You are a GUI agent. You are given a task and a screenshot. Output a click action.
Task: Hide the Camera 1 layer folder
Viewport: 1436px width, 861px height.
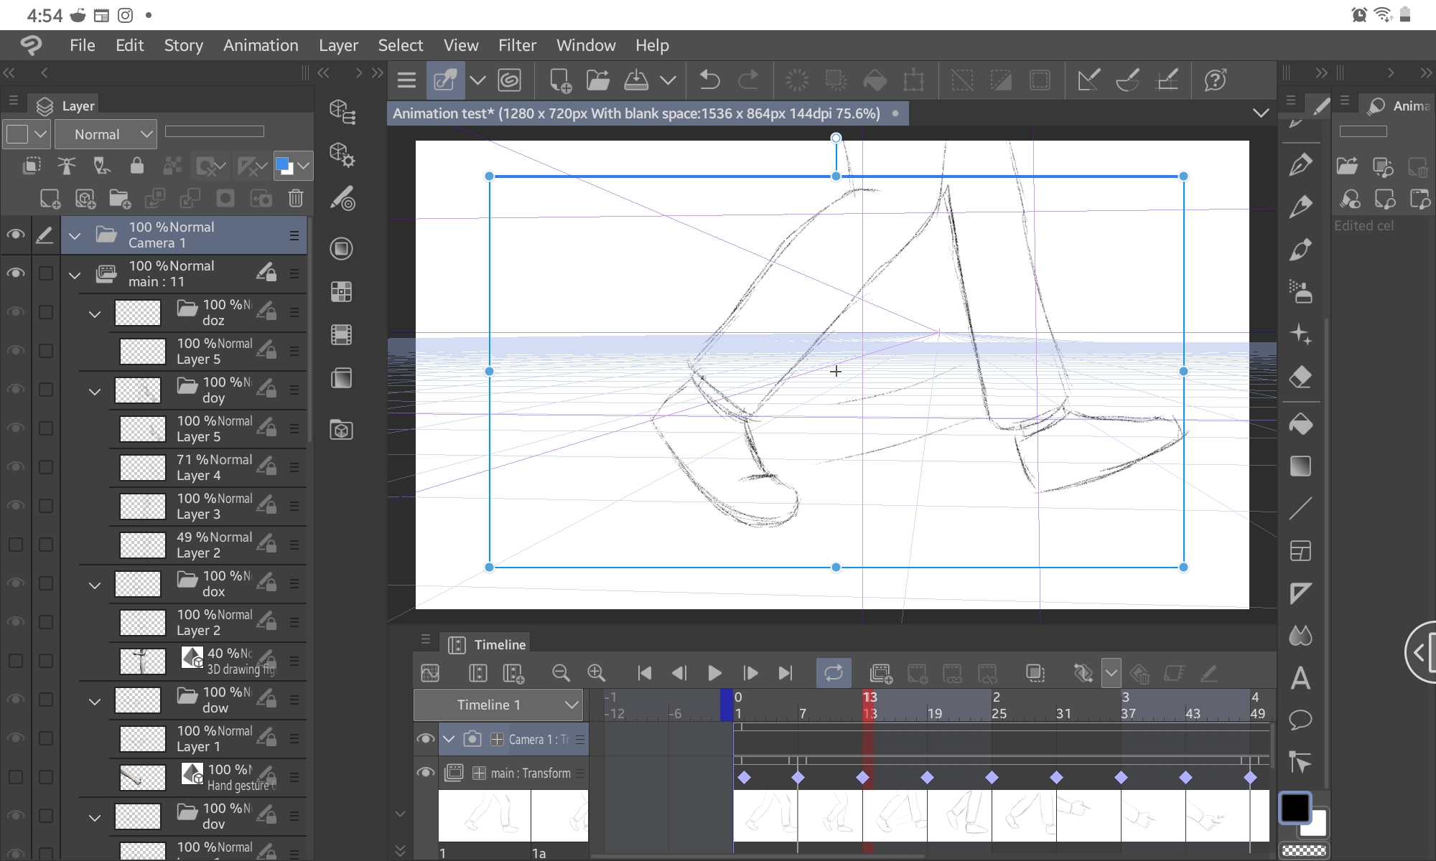tap(15, 235)
